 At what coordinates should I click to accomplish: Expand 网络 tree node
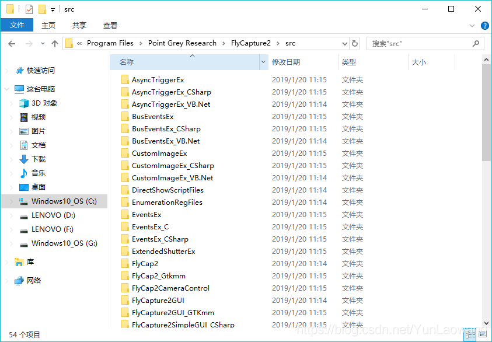pos(6,281)
